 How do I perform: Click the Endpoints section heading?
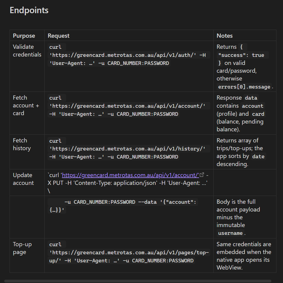pyautogui.click(x=29, y=10)
